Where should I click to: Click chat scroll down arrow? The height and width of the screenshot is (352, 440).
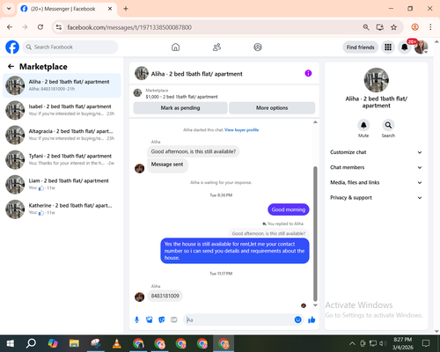315,305
